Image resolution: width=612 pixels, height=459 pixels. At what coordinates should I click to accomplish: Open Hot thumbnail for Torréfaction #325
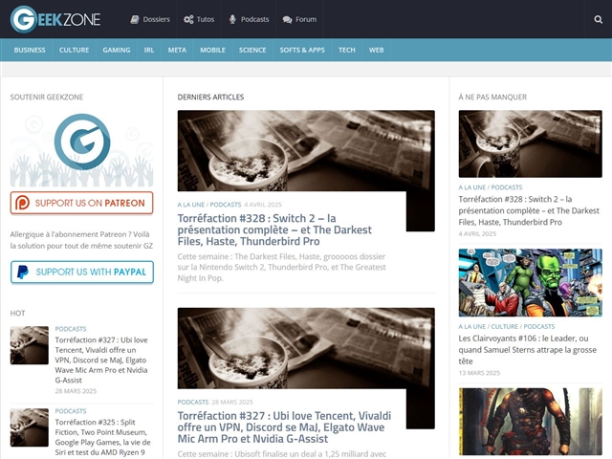pyautogui.click(x=30, y=427)
